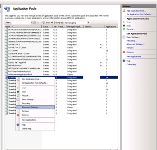The width and height of the screenshot is (157, 150).
Task: Click the Stop square icon in Actions pane
Action: click(124, 26)
